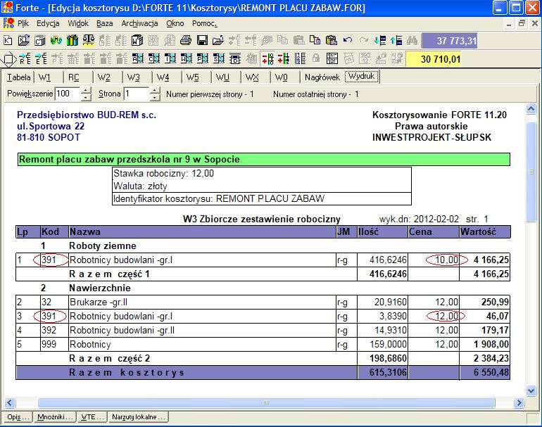This screenshot has height=427, width=542.
Task: Click the red plus-minus columns icon
Action: pyautogui.click(x=268, y=58)
